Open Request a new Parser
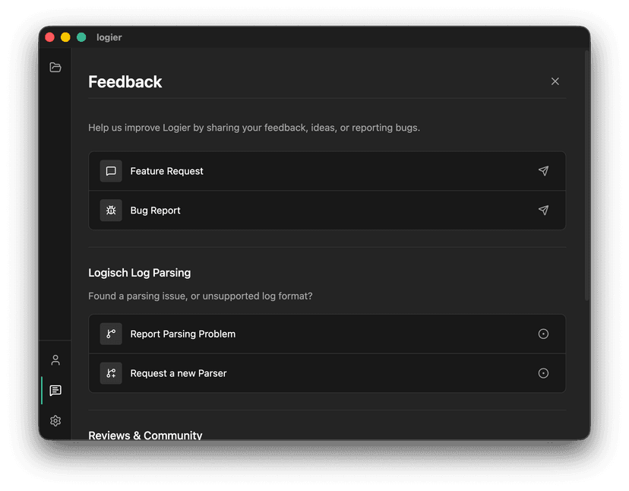The height and width of the screenshot is (491, 629). coord(327,373)
